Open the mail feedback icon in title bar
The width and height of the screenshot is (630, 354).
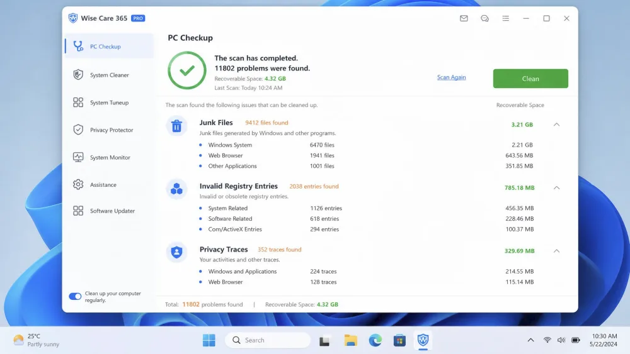[464, 18]
